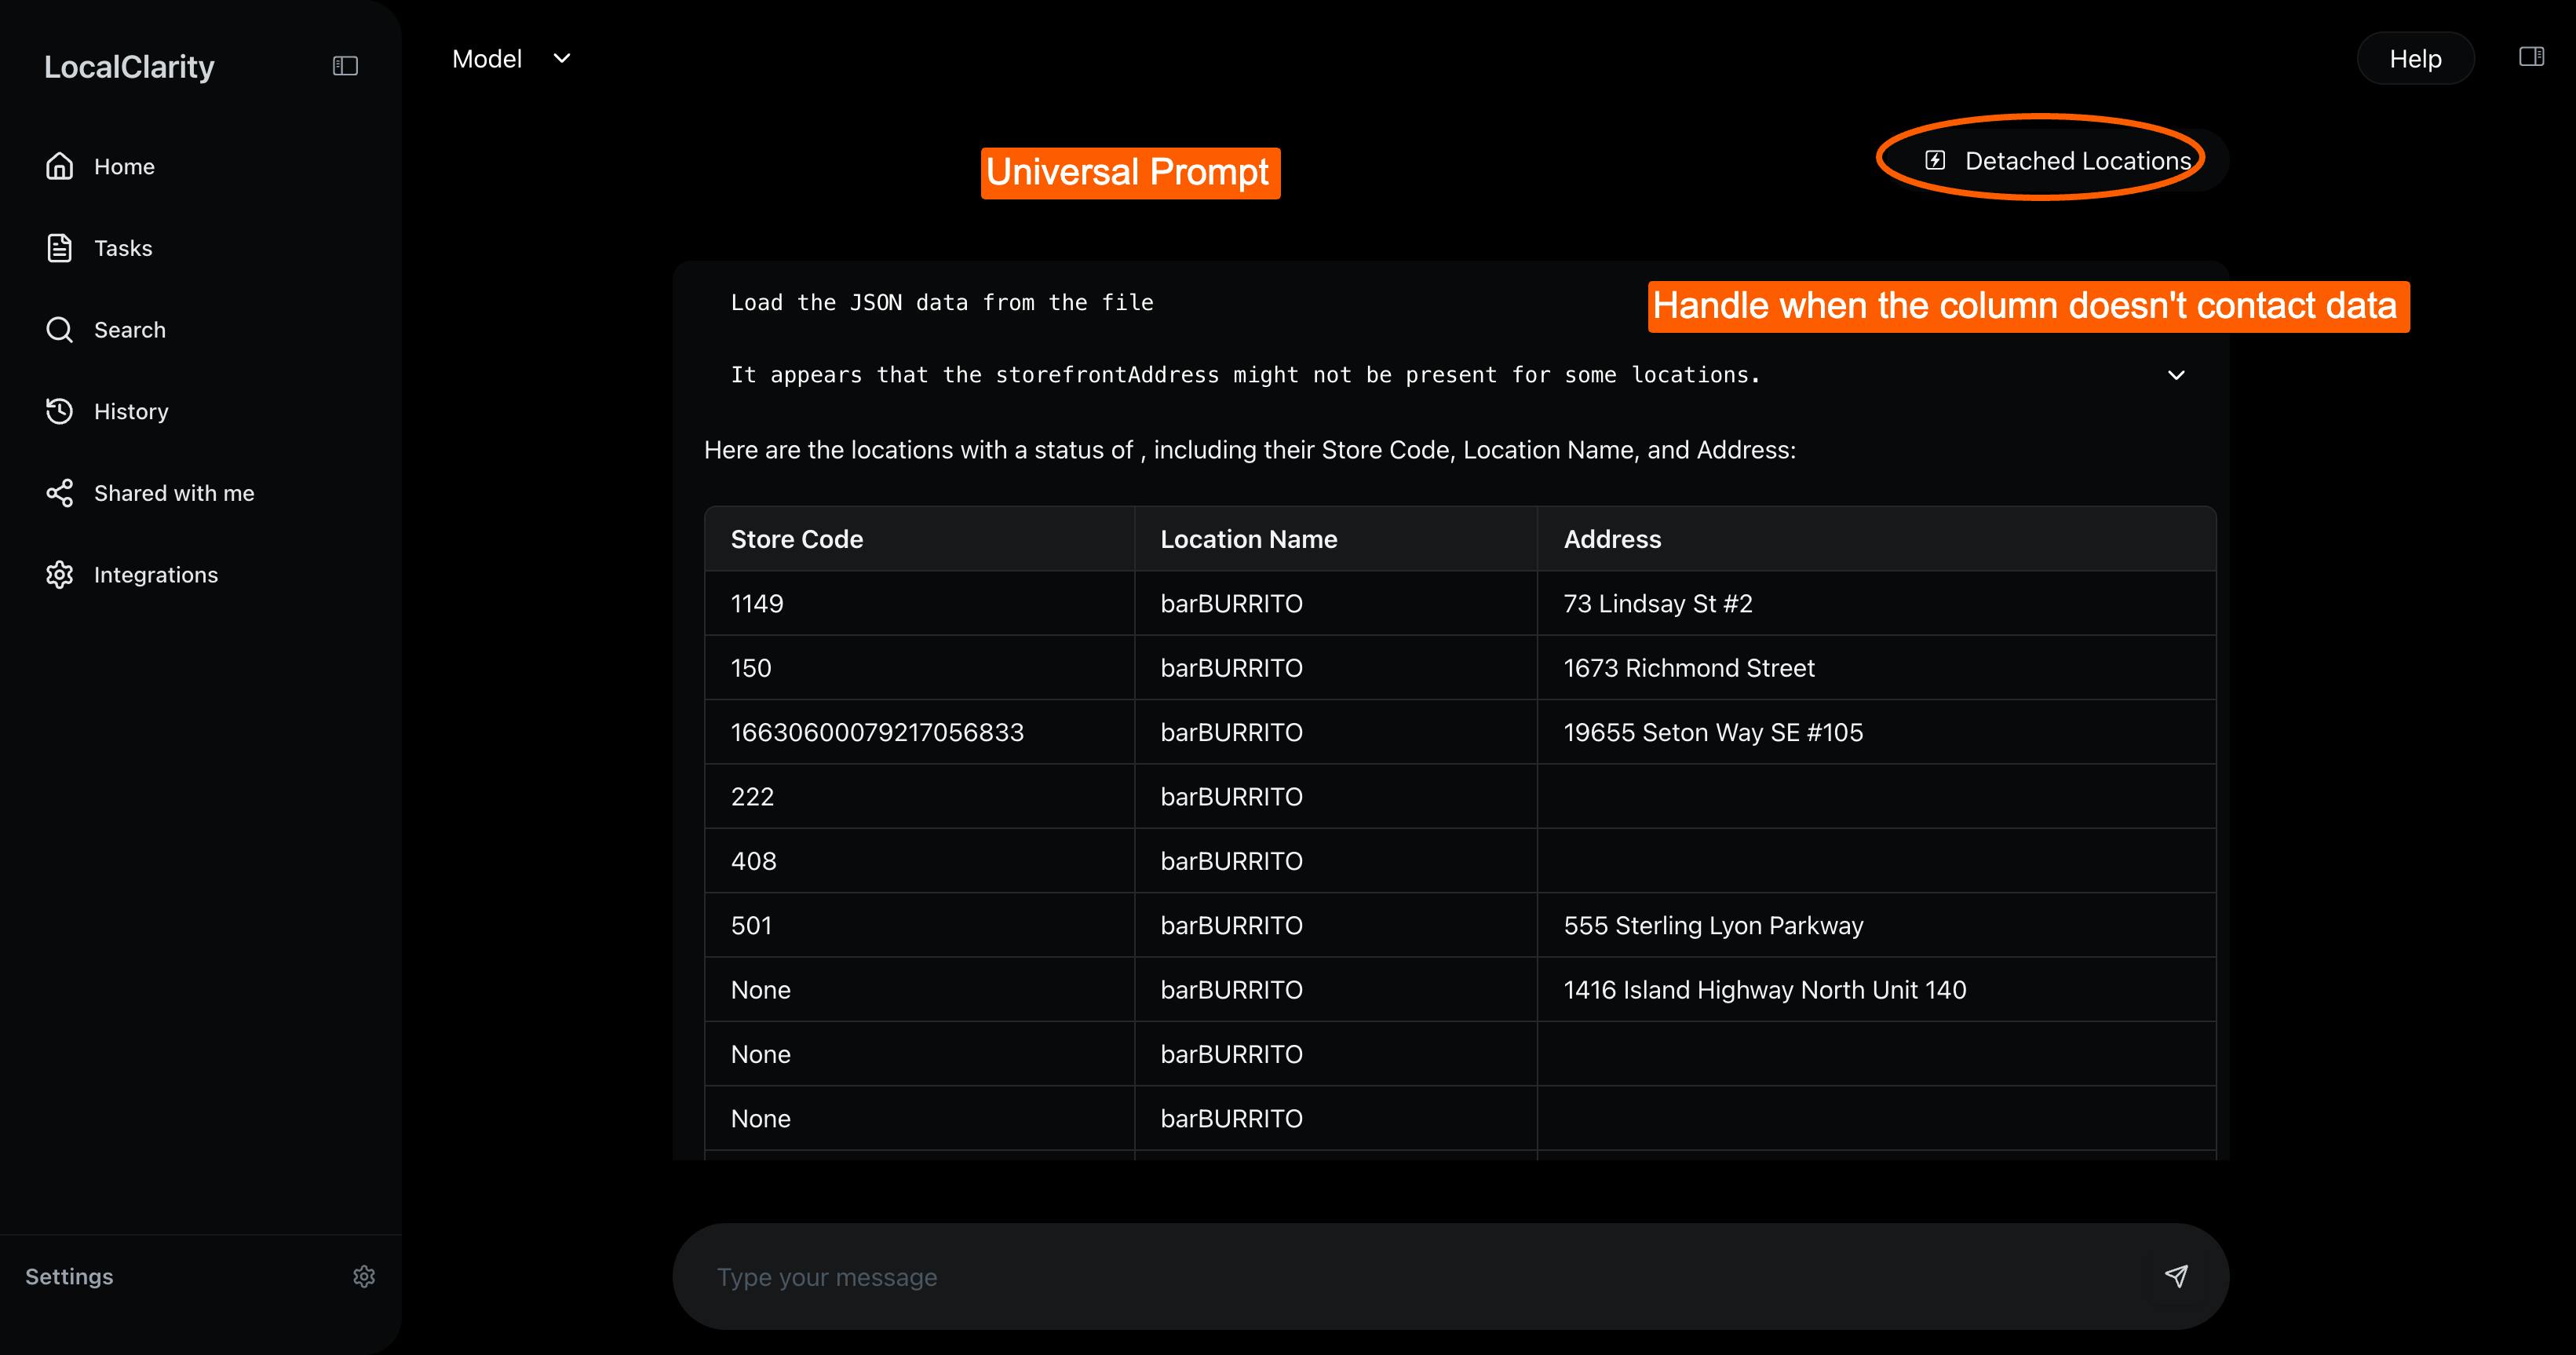The height and width of the screenshot is (1355, 2576).
Task: Expand the storefrontAddress code step chevron
Action: [x=2176, y=375]
